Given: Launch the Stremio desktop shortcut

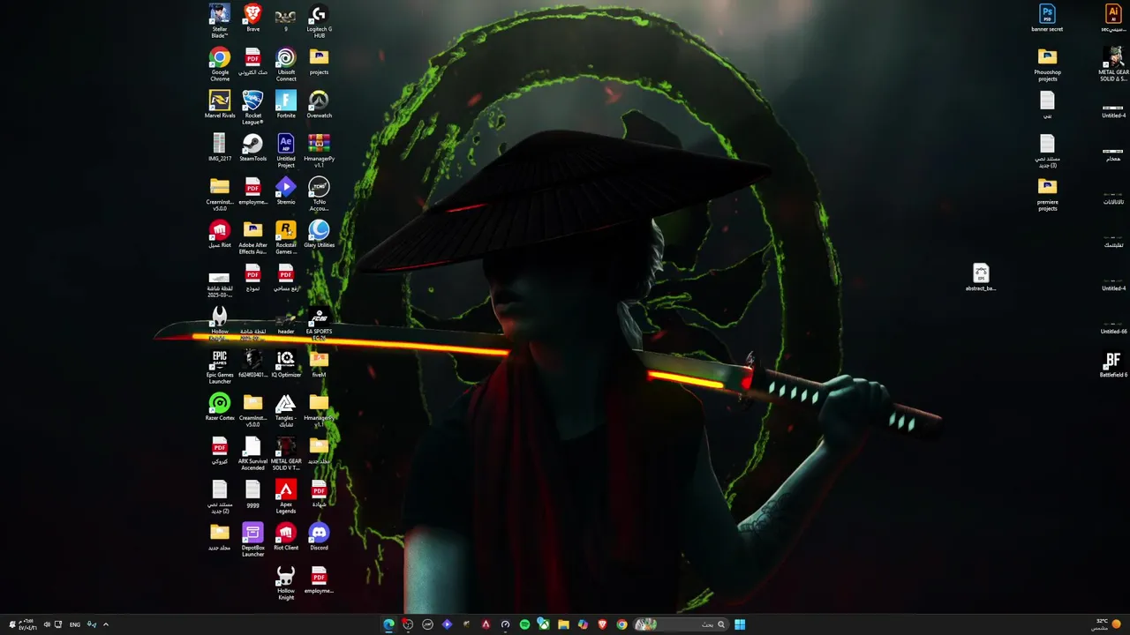Looking at the screenshot, I should 286,190.
